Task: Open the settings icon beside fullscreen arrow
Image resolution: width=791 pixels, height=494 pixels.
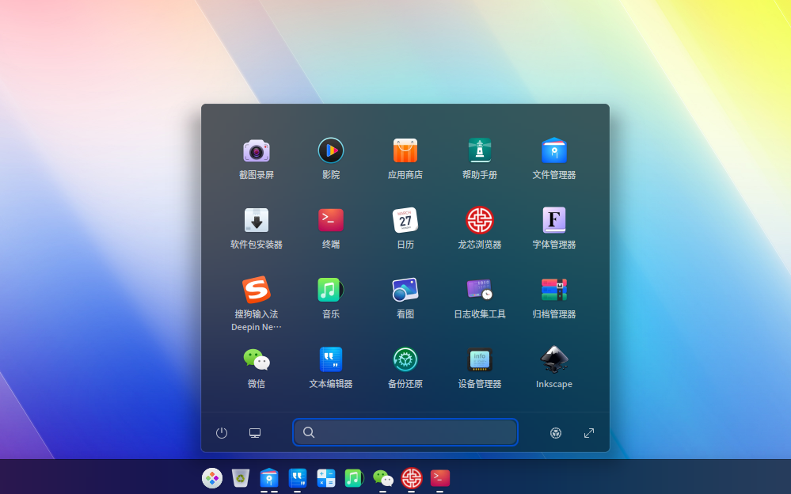Action: tap(555, 433)
